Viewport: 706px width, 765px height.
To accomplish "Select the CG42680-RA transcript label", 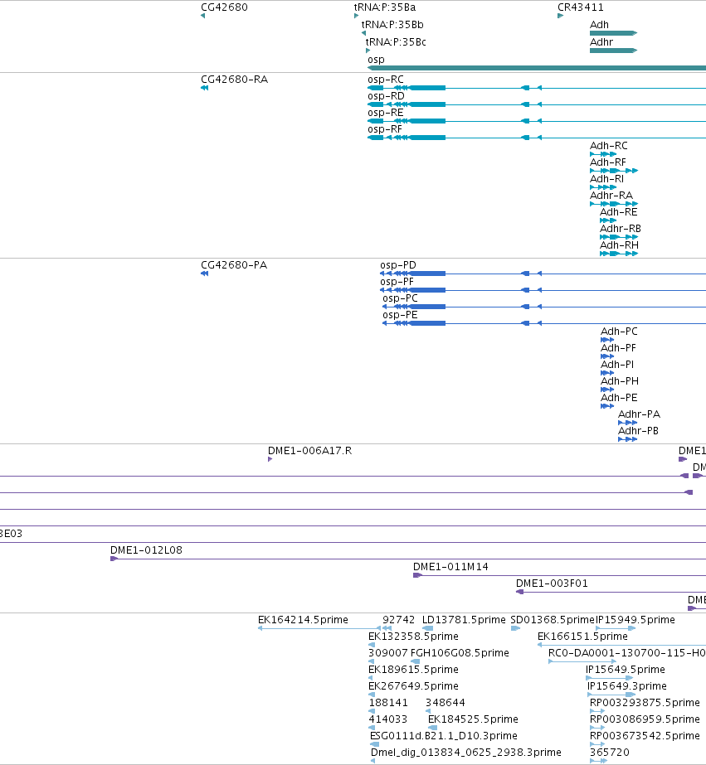I will click(x=234, y=80).
